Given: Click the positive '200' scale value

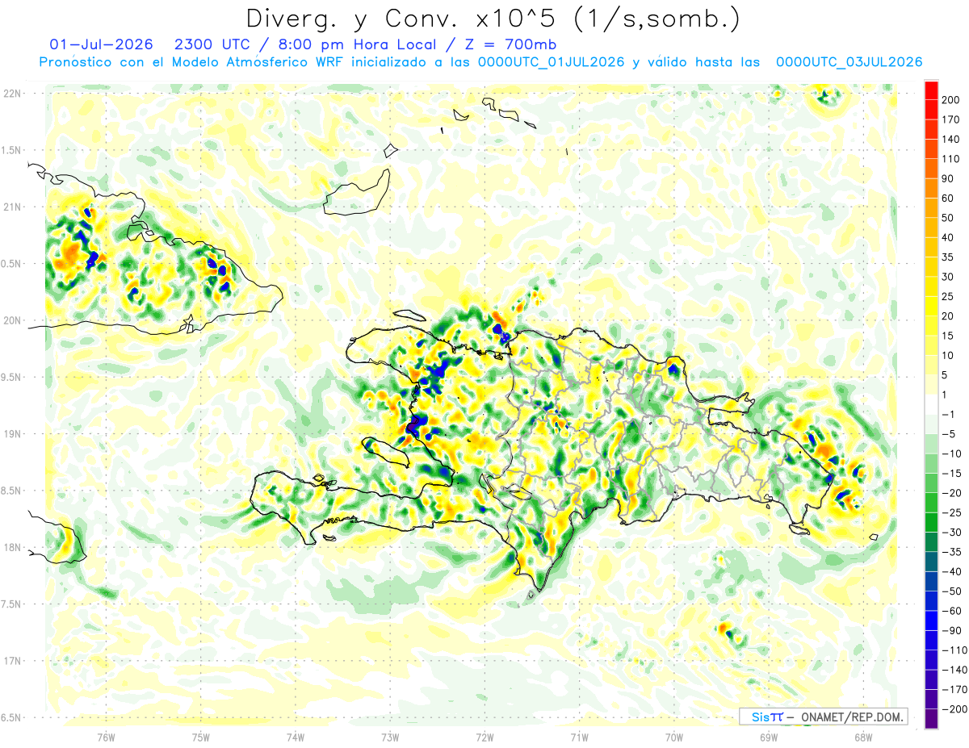Looking at the screenshot, I should (951, 100).
